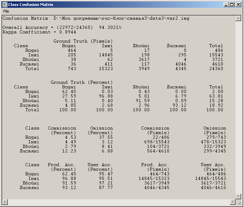The image size is (244, 207).
Task: Open the File menu
Action: coord(6,11)
